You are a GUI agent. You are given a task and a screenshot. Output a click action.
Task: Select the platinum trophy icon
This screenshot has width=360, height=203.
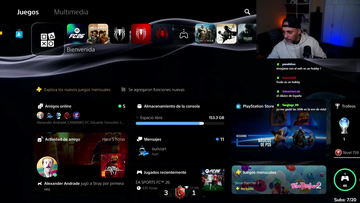[344, 126]
